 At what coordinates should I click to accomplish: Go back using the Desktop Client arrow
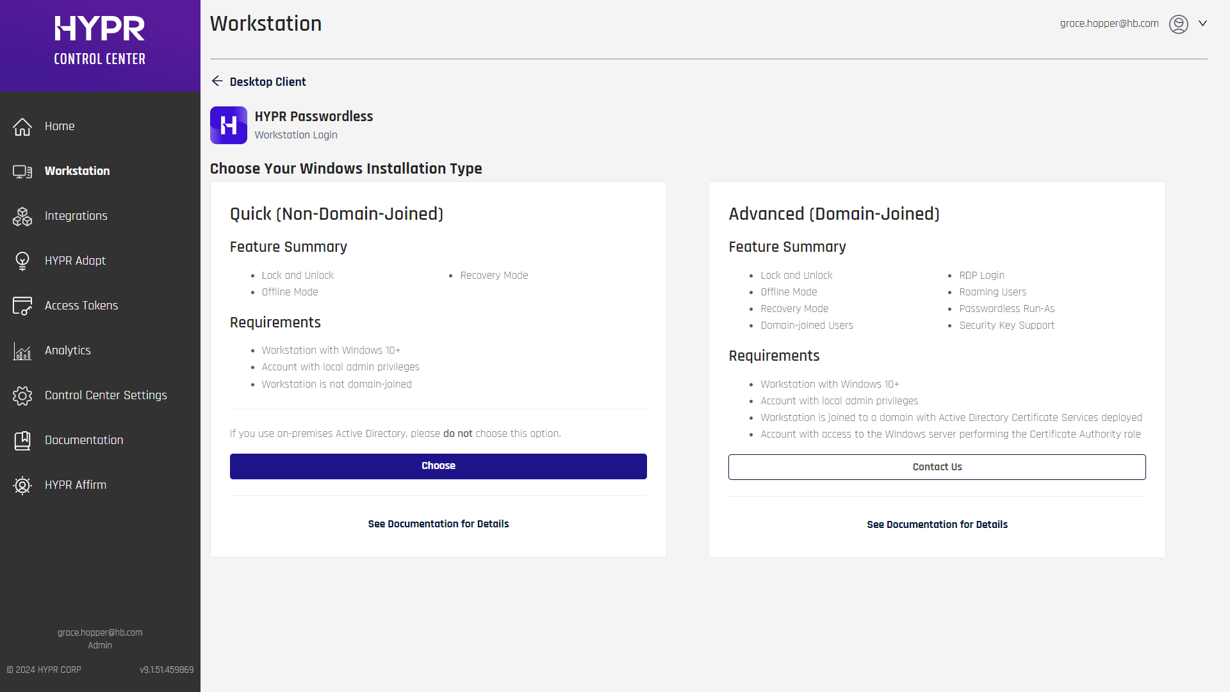[217, 81]
